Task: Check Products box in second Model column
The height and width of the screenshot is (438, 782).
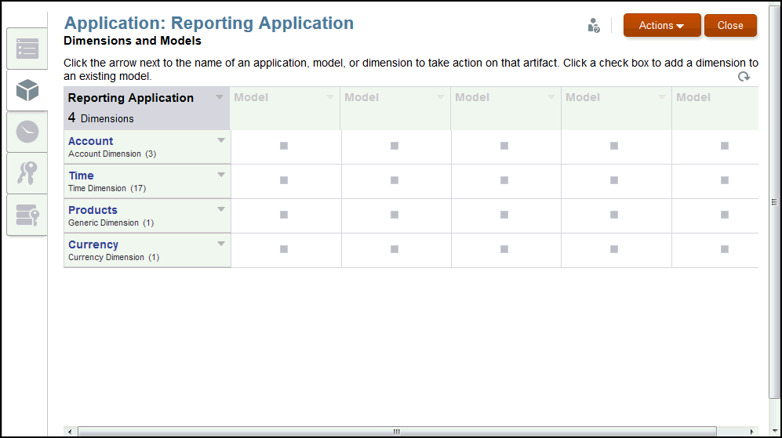Action: tap(395, 214)
